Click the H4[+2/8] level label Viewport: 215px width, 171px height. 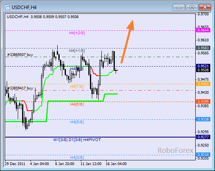77,33
